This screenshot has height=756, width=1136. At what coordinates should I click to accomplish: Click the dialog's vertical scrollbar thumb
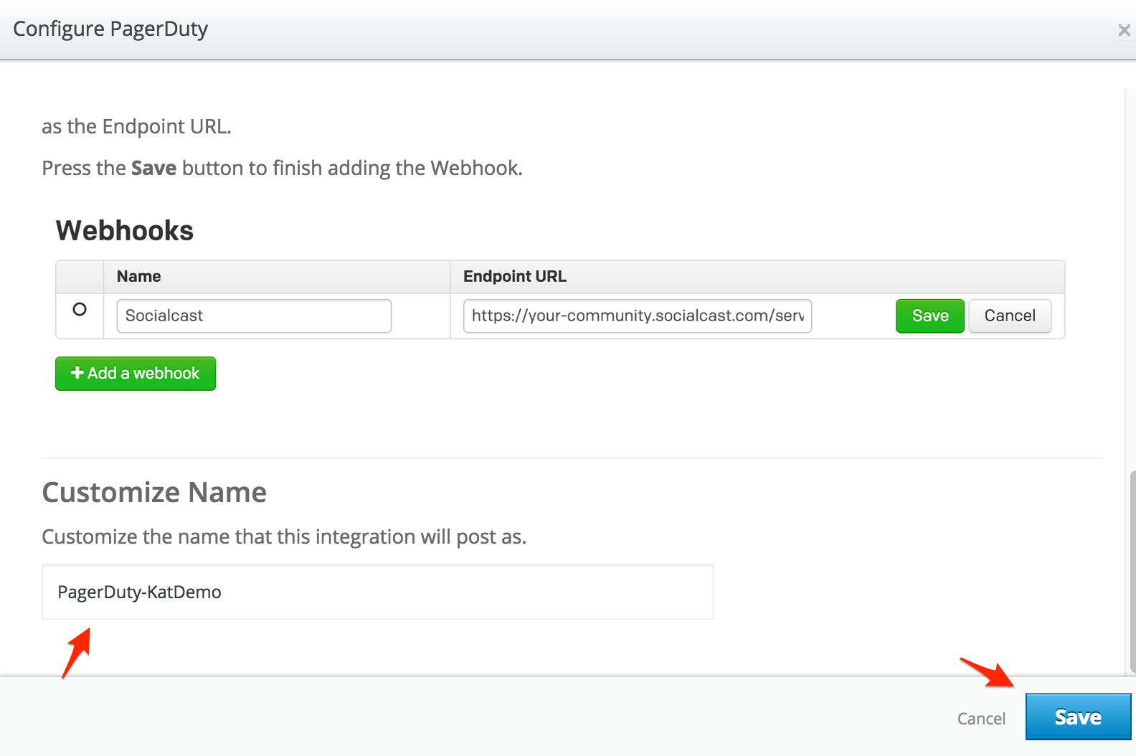coord(1132,572)
